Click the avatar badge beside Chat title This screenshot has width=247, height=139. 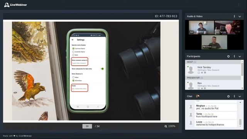[198, 96]
